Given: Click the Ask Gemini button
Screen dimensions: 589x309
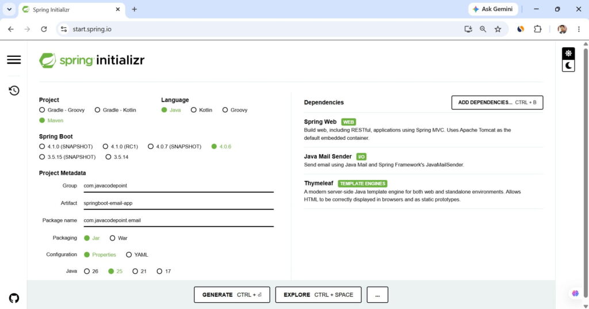Looking at the screenshot, I should pyautogui.click(x=493, y=9).
